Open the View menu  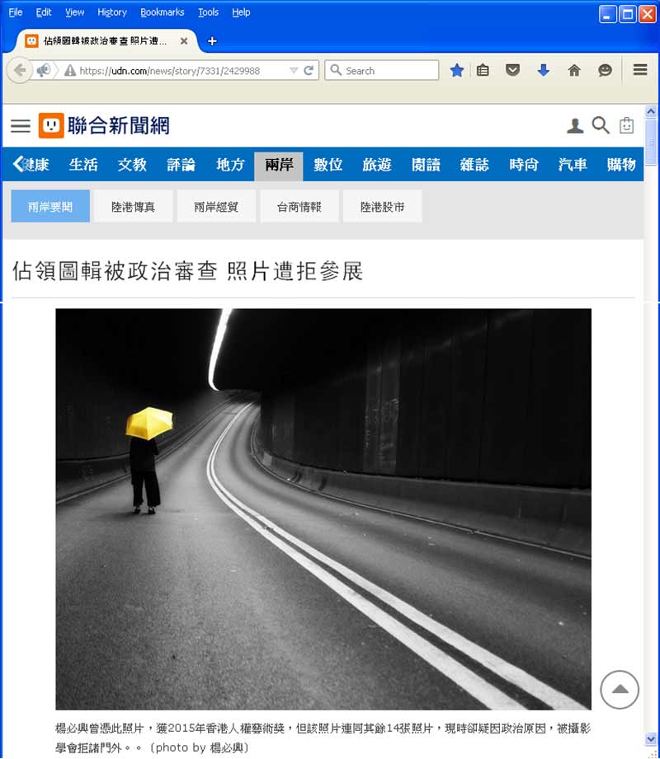(x=74, y=12)
